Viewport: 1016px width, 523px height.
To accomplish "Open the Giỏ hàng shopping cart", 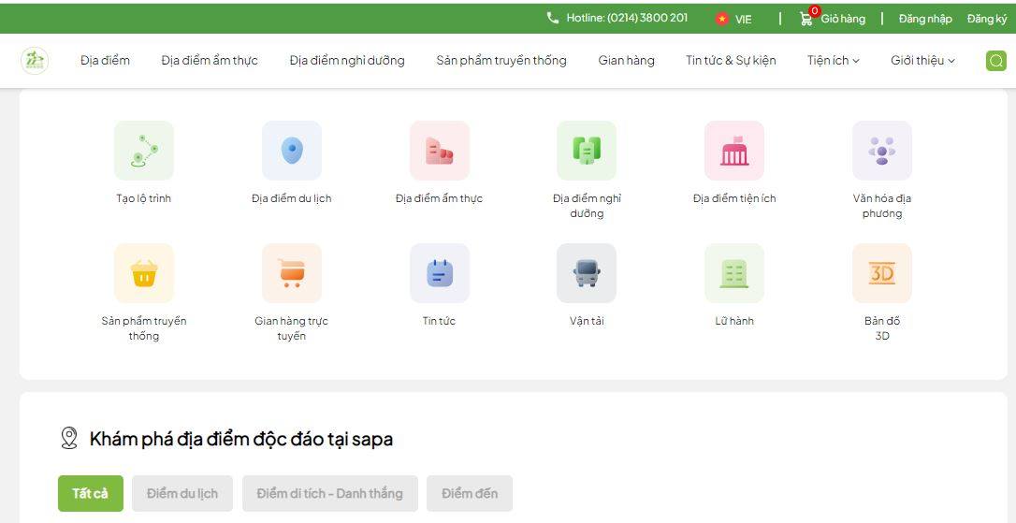I will (832, 19).
